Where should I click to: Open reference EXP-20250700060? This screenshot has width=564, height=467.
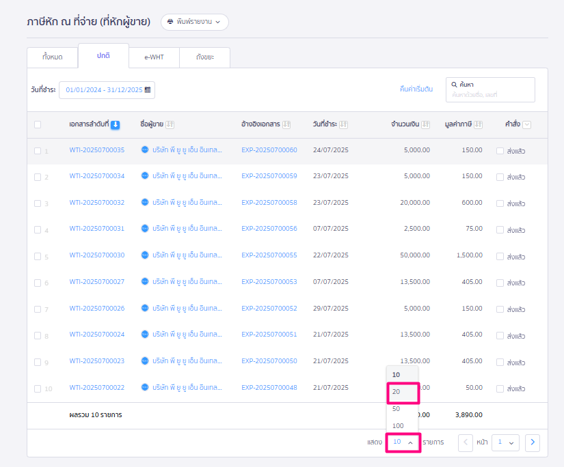click(269, 150)
